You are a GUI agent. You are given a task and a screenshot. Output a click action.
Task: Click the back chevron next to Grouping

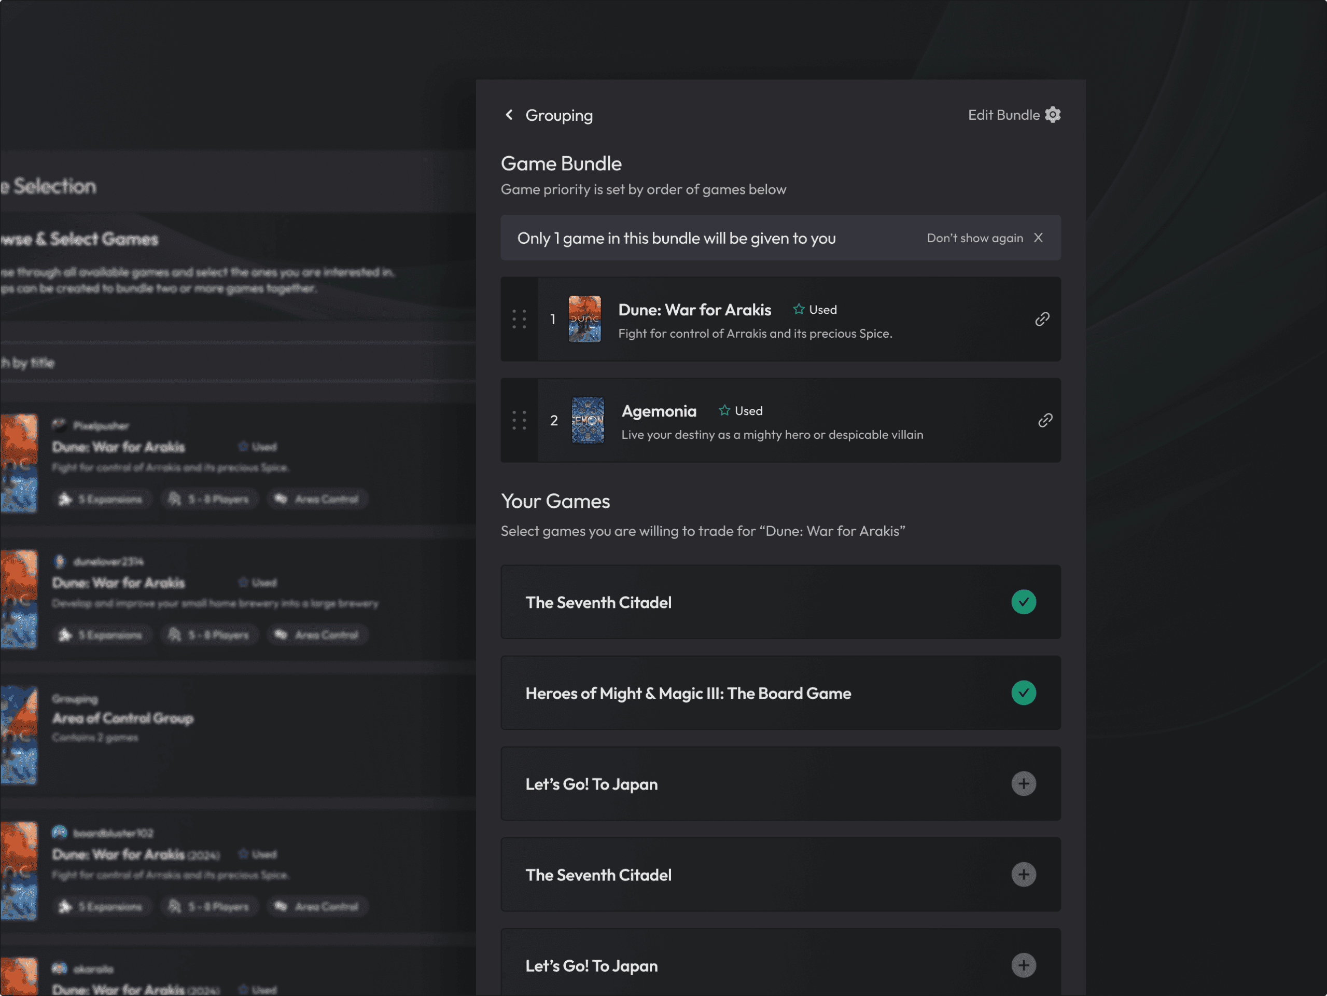(509, 115)
